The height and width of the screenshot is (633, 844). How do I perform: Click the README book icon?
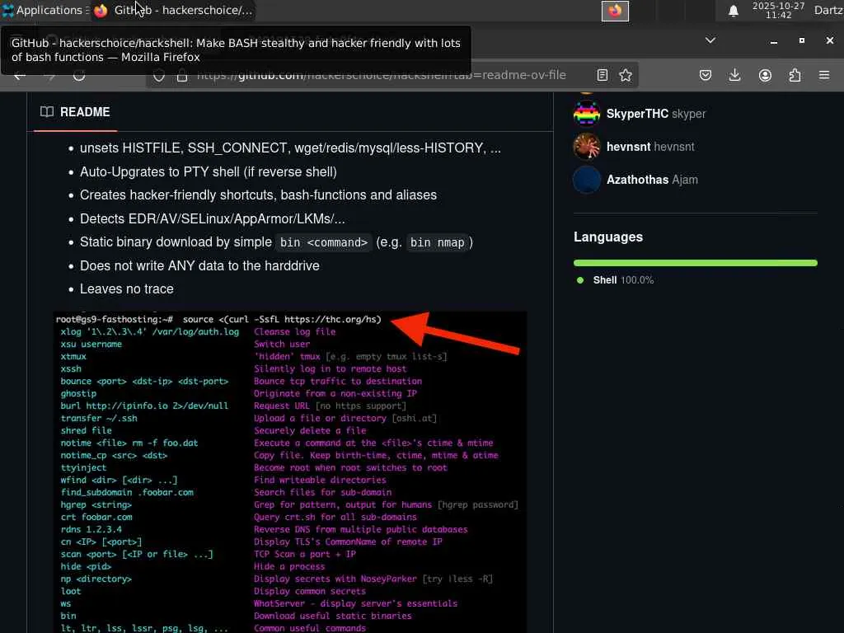[x=47, y=112]
